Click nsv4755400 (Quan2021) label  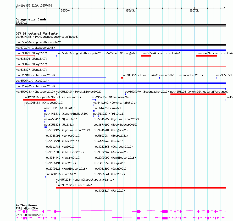click(x=61, y=119)
